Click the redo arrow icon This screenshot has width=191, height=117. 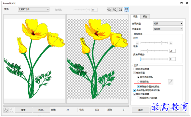tap(12, 110)
